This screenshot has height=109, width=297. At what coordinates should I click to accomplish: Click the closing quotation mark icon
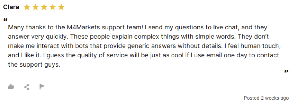[286, 72]
